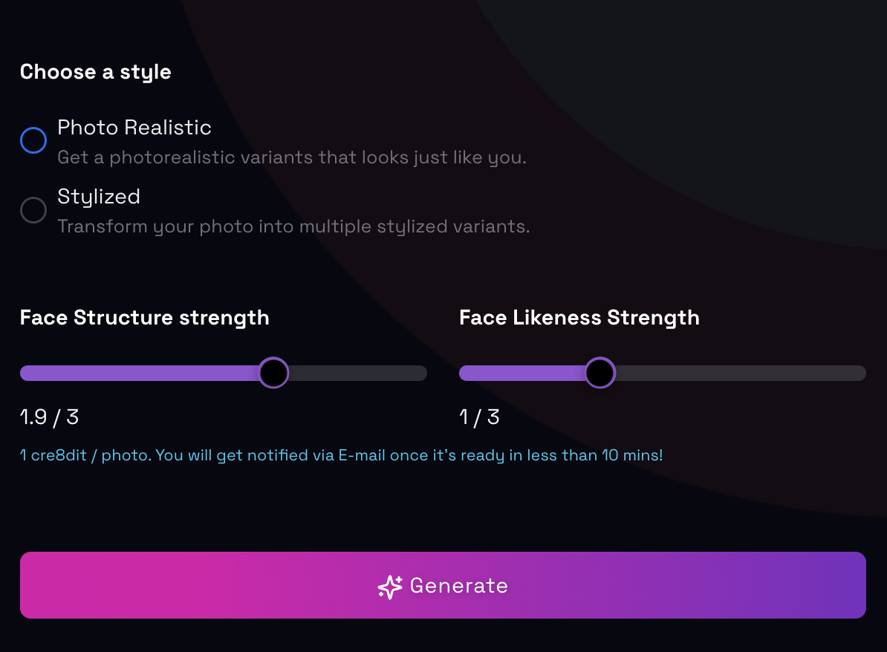The width and height of the screenshot is (887, 652).
Task: Click the Face Likeness Strength slider handle
Action: (600, 373)
